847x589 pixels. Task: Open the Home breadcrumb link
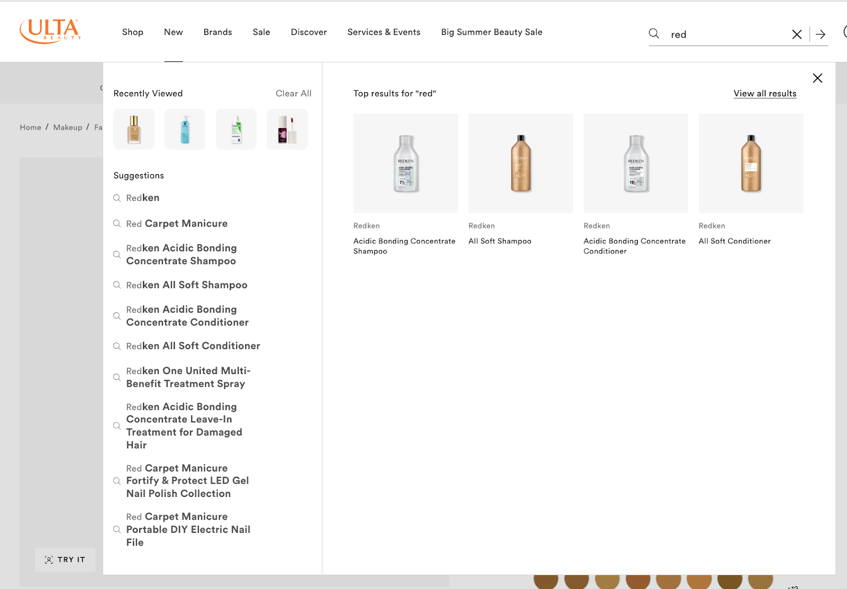[x=30, y=127]
